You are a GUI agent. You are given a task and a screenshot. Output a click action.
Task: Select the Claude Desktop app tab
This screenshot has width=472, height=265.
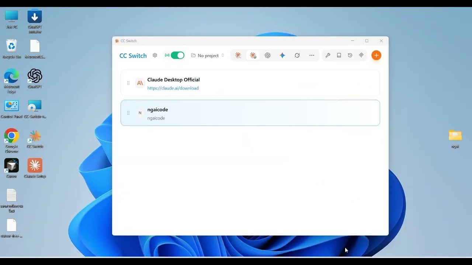253,55
